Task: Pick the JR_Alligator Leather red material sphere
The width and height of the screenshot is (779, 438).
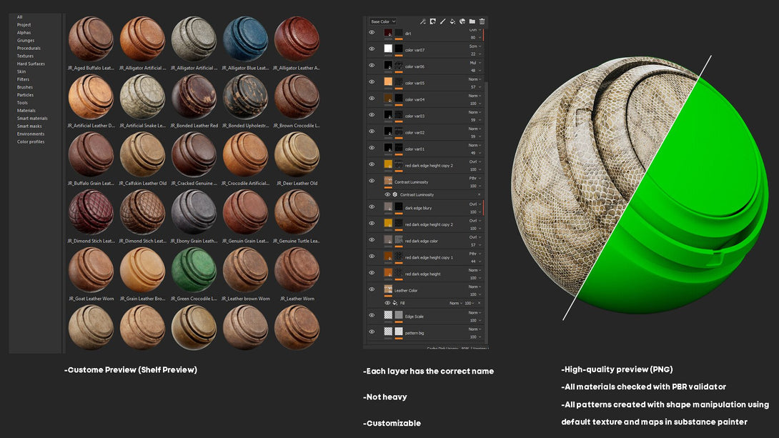Action: click(297, 39)
